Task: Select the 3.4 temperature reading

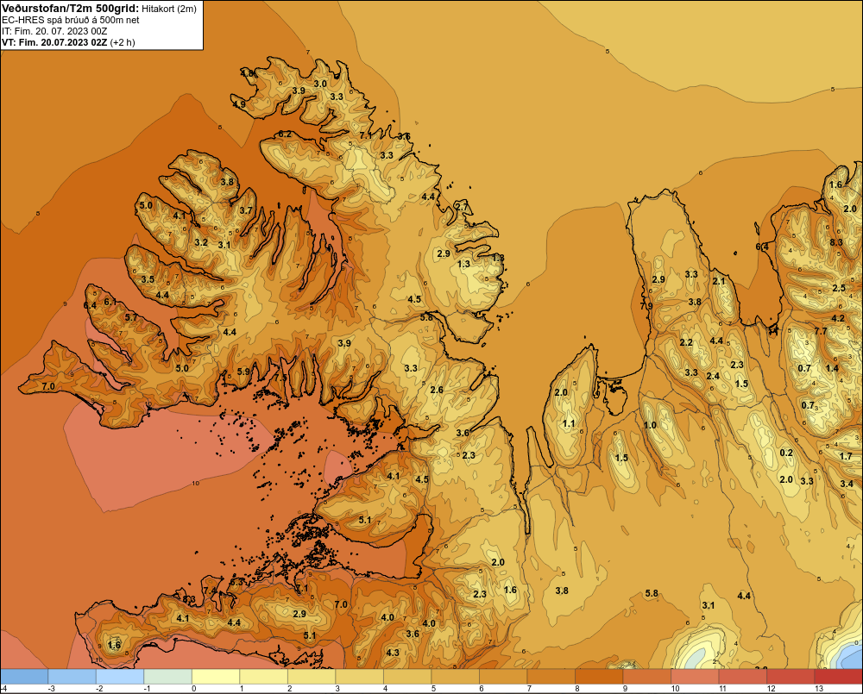Action: click(847, 484)
